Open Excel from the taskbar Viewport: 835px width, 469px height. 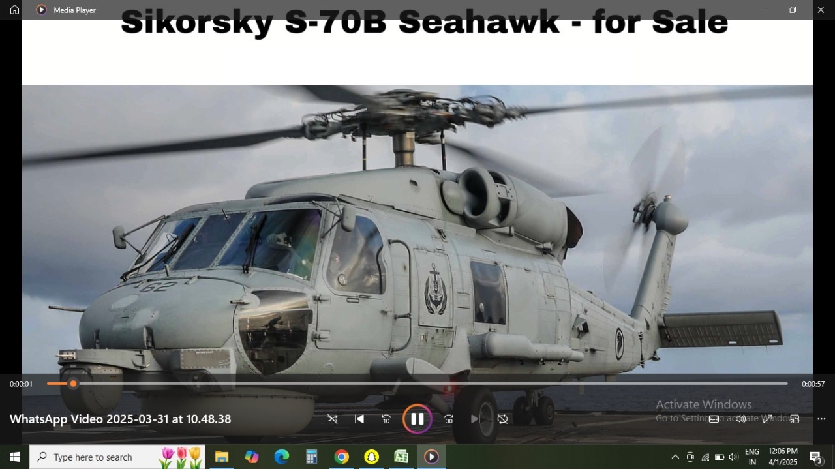click(x=402, y=457)
